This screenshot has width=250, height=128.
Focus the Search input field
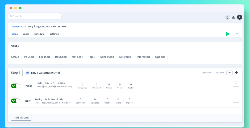[36, 16]
